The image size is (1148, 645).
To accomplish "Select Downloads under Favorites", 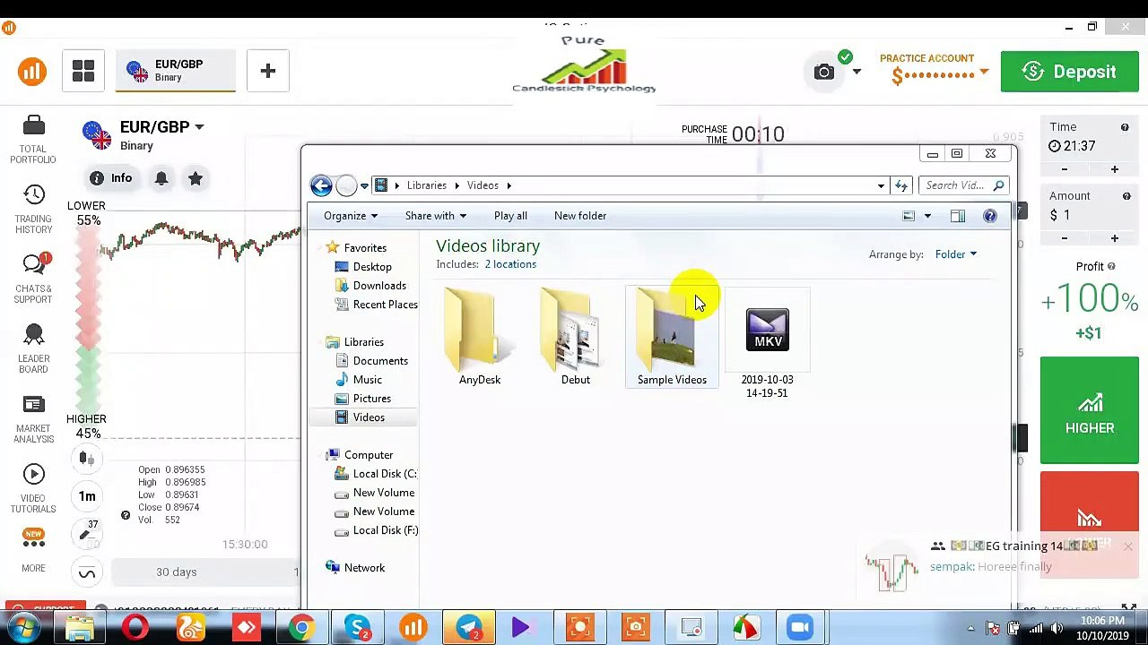I will 378,286.
